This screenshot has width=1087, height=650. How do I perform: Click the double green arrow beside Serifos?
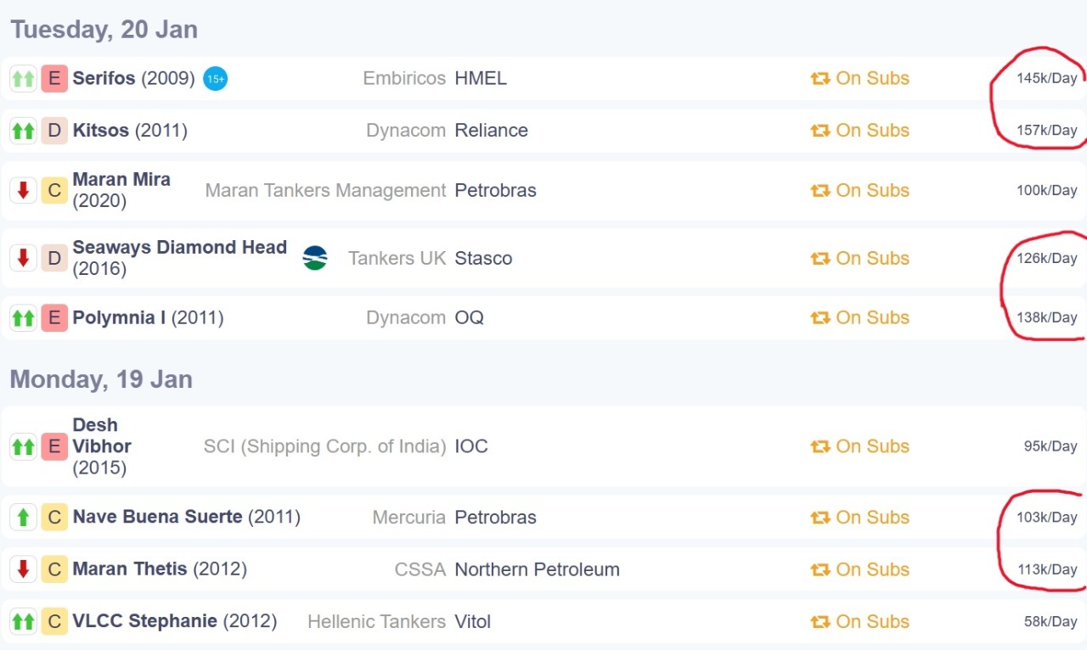(23, 79)
